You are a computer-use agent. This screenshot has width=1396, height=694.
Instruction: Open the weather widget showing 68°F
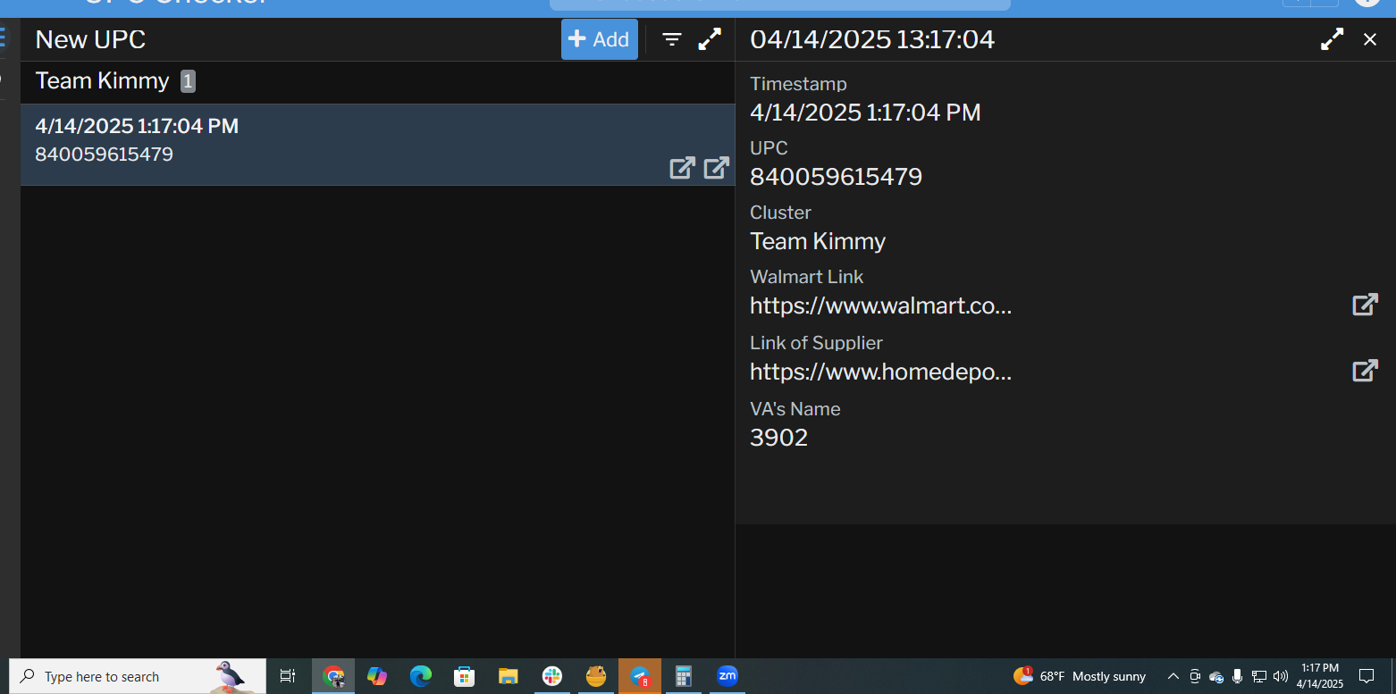[x=1080, y=677]
